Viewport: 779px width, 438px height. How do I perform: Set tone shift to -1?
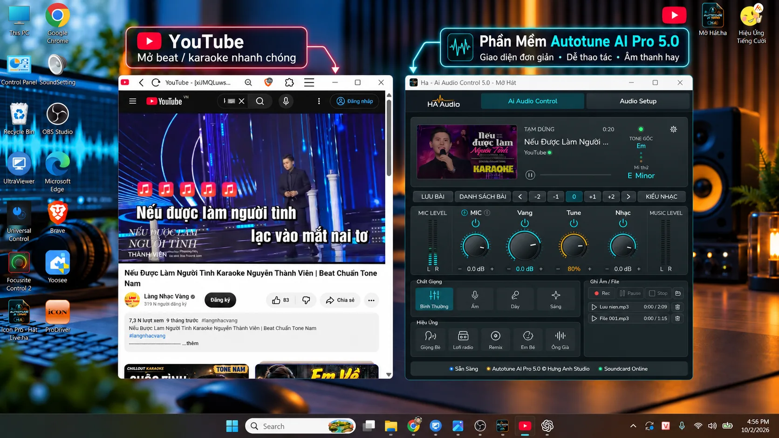click(x=555, y=196)
